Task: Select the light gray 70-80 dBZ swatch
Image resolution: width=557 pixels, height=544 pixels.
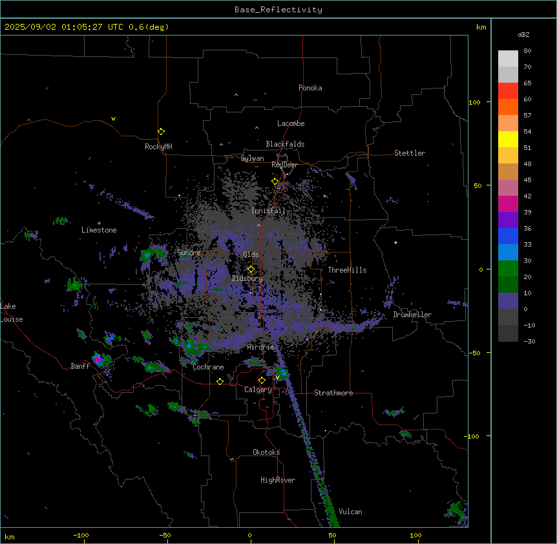Action: (508, 58)
